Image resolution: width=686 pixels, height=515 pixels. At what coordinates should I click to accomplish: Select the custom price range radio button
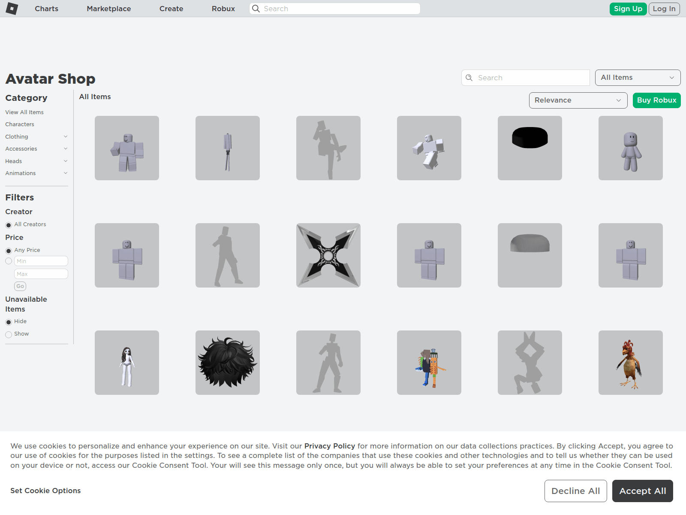coord(9,261)
